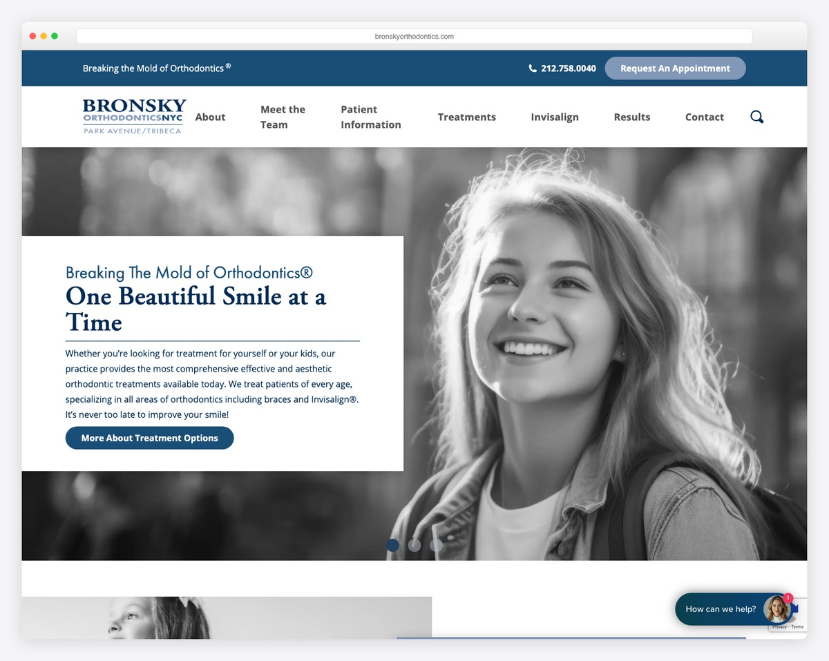
Task: Open the 'How can we help?' chat bubble
Action: (x=721, y=609)
